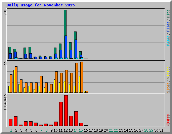Select the red KBytes bar for day 11
Viewport: 172px width, 134px height.
point(61,114)
